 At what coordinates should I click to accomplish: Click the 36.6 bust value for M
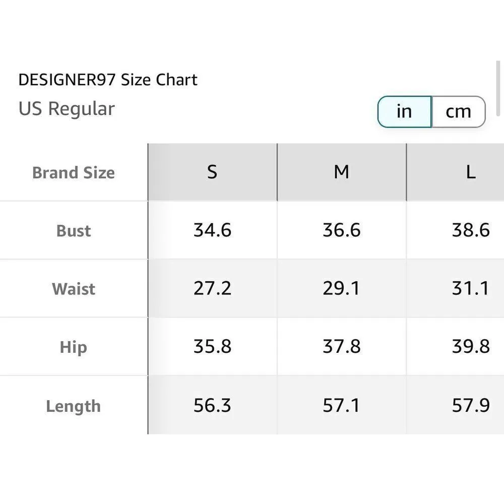341,230
